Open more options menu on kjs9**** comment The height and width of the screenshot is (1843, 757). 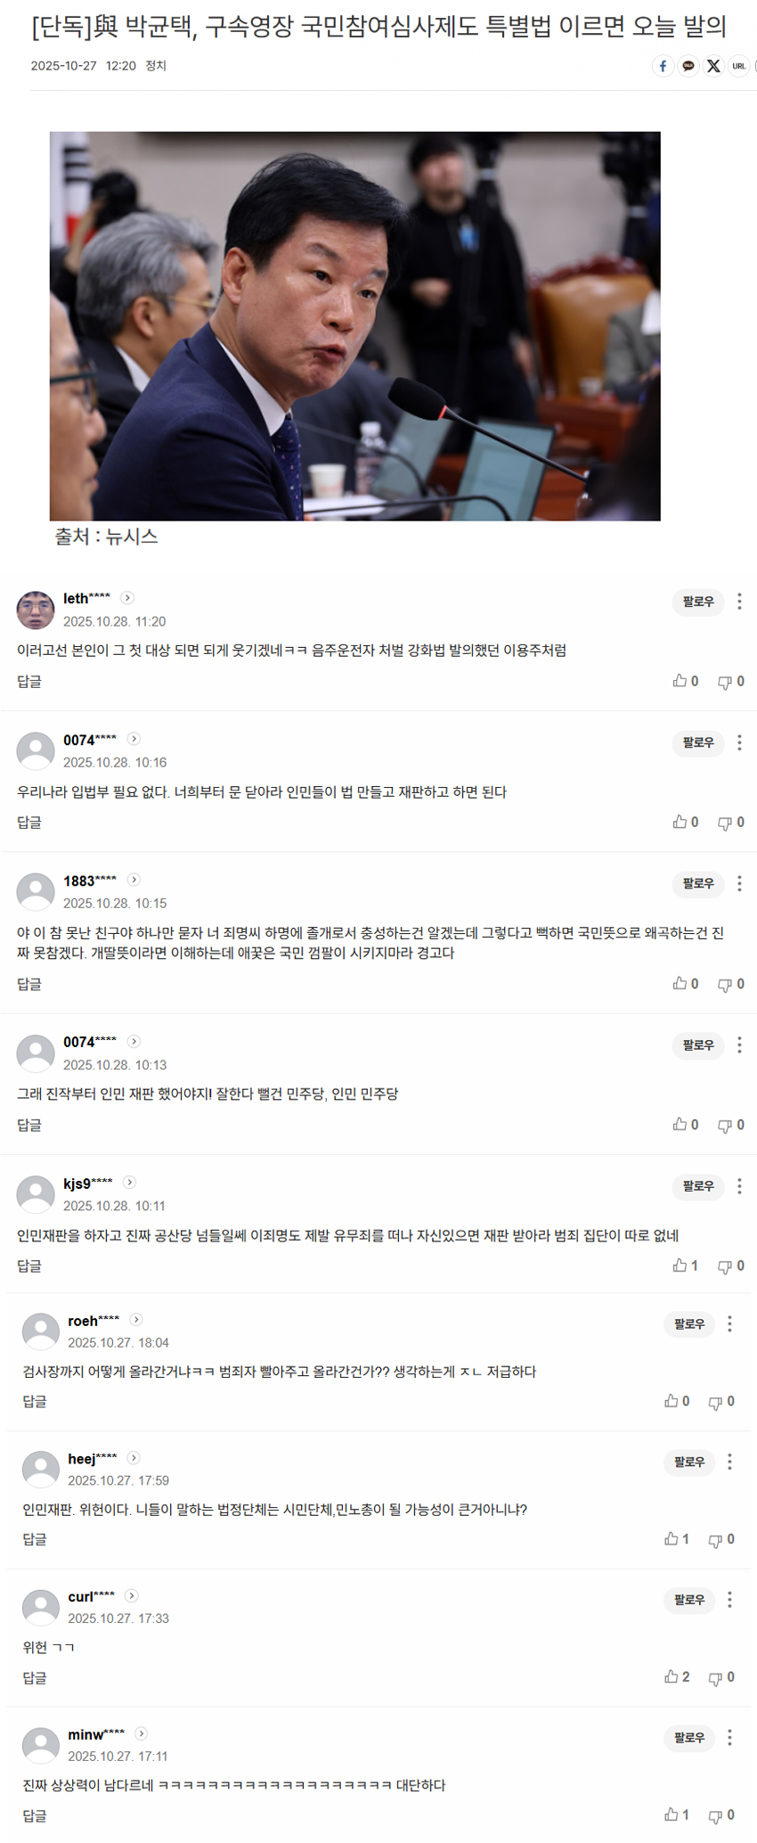(739, 1186)
